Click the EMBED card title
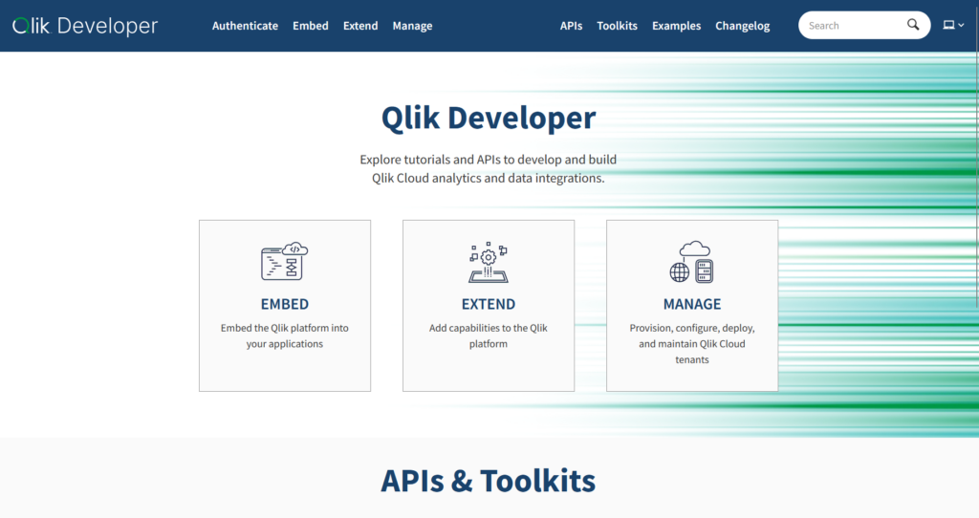The image size is (979, 518). coord(284,304)
